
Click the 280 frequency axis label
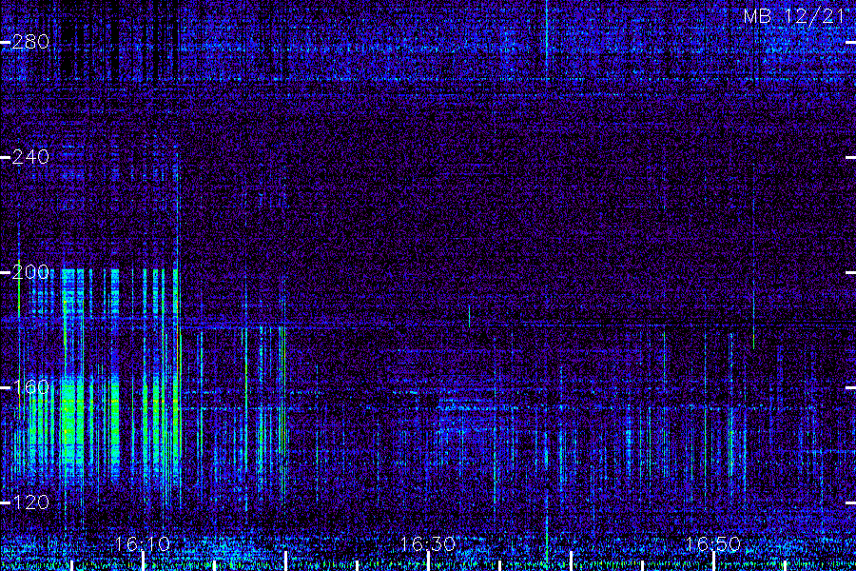pyautogui.click(x=30, y=42)
